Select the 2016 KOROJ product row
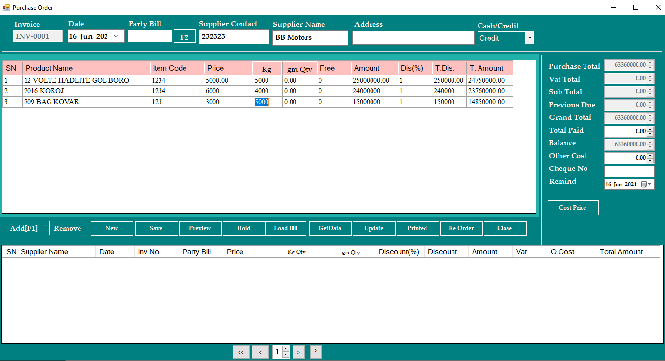The width and height of the screenshot is (665, 361). point(258,91)
